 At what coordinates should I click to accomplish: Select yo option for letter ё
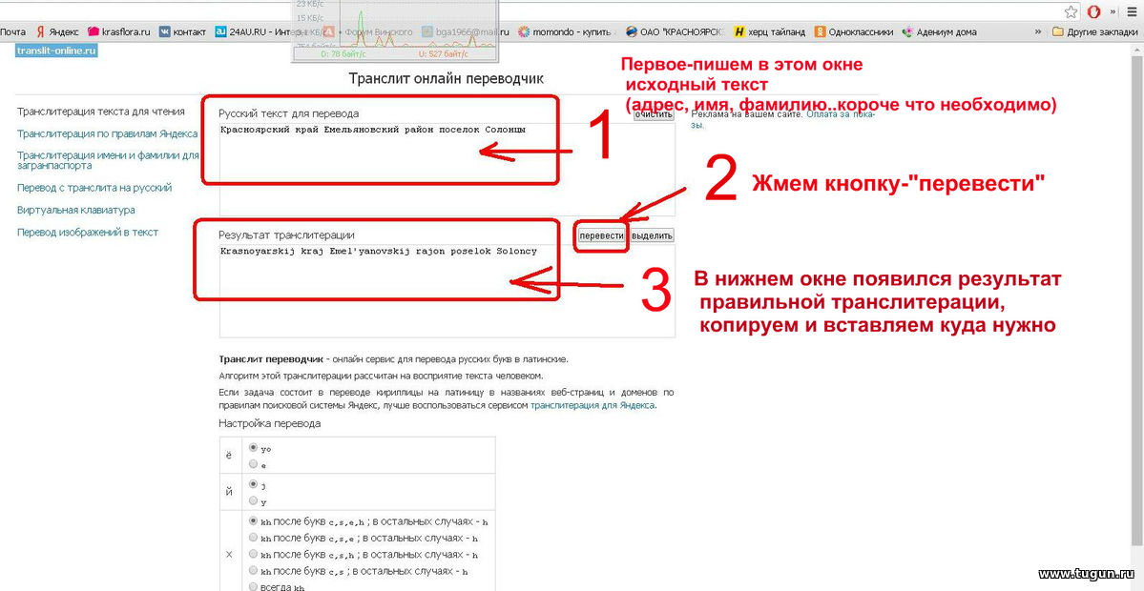coord(253,448)
